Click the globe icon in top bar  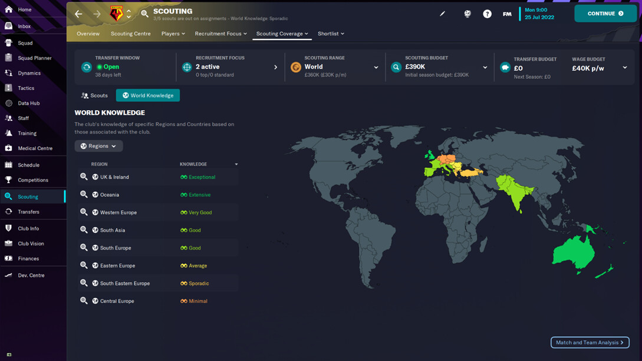467,14
